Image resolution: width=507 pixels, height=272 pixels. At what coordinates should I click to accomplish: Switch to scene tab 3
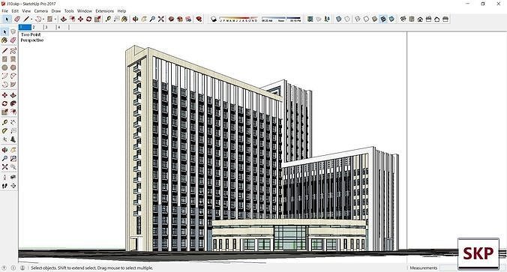tap(50, 28)
